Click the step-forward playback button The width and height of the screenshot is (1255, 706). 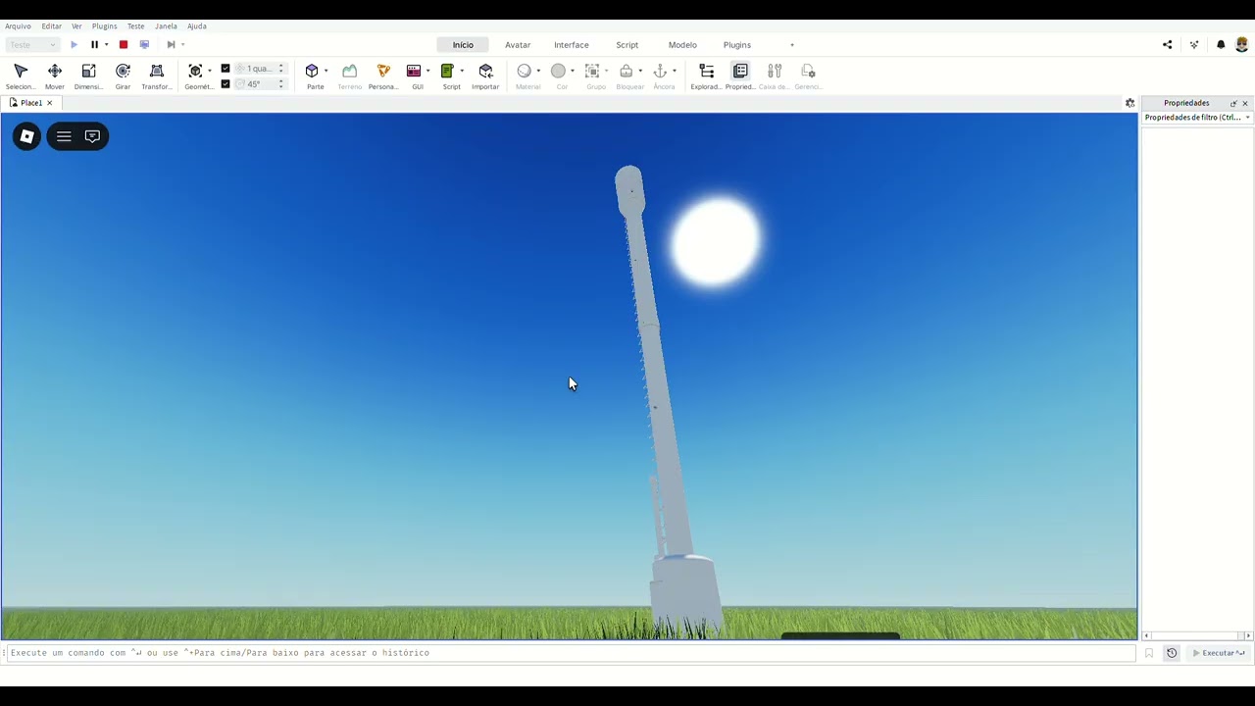coord(171,44)
